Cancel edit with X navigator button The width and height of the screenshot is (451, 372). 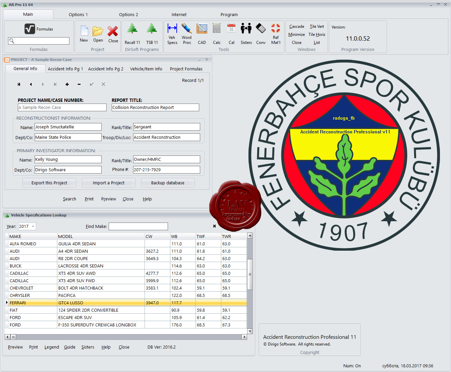pyautogui.click(x=103, y=84)
